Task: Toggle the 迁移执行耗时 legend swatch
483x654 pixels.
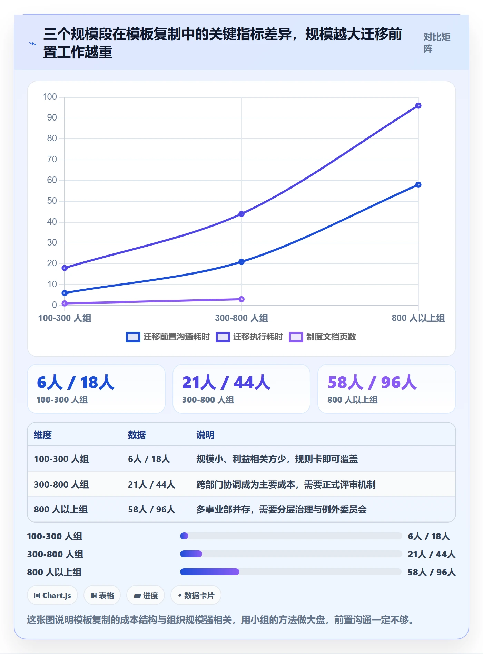Action: click(x=223, y=337)
